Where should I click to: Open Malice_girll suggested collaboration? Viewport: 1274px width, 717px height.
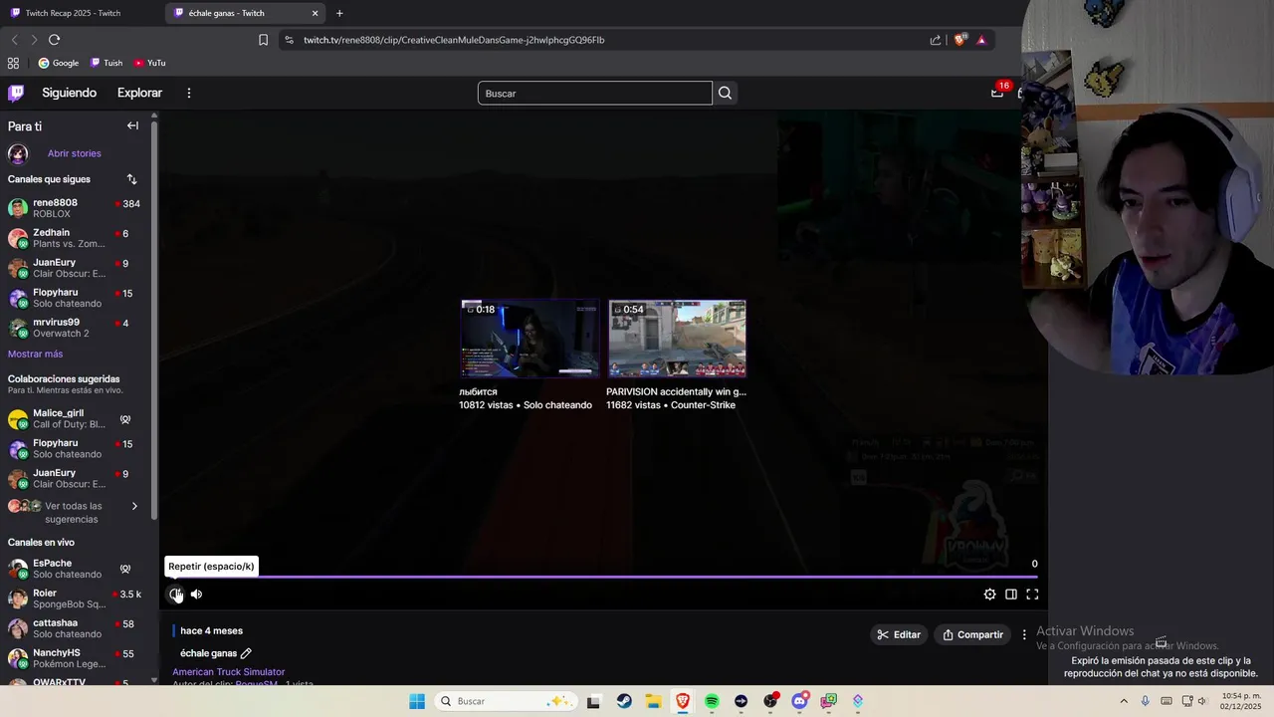[76, 418]
